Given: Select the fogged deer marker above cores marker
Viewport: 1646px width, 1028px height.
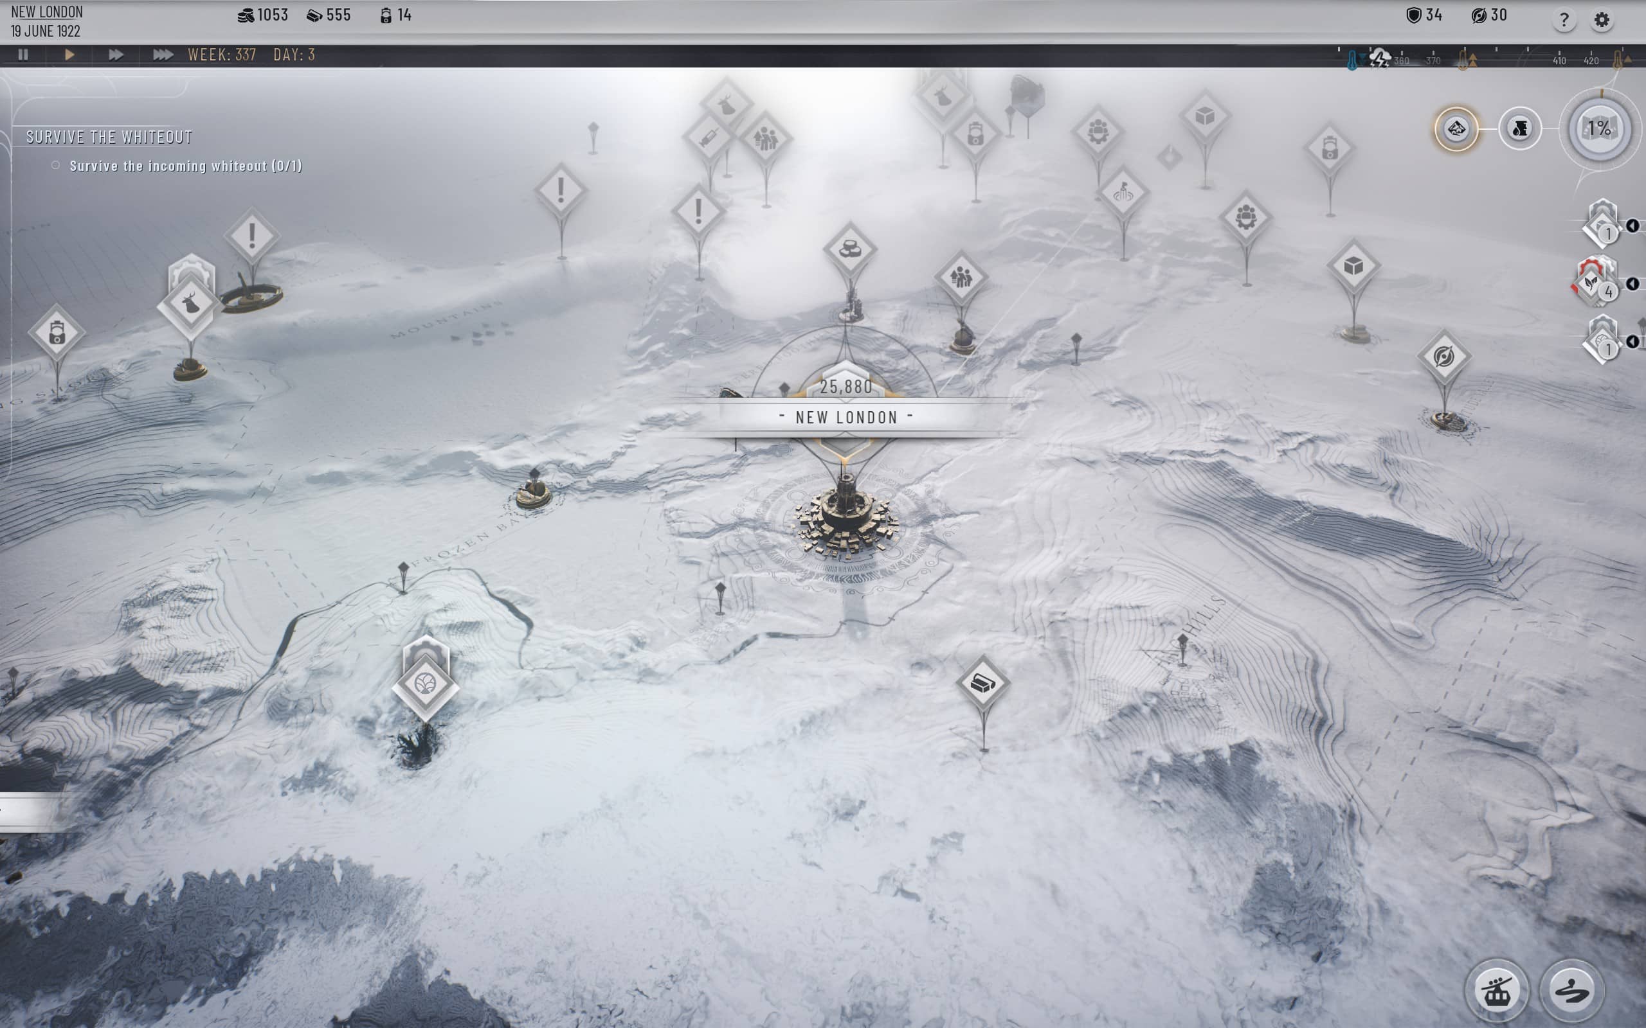Looking at the screenshot, I should click(x=942, y=96).
